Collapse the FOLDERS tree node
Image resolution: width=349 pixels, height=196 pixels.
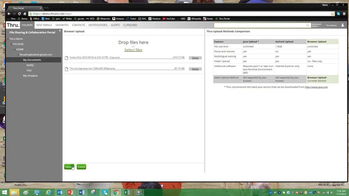point(11,44)
